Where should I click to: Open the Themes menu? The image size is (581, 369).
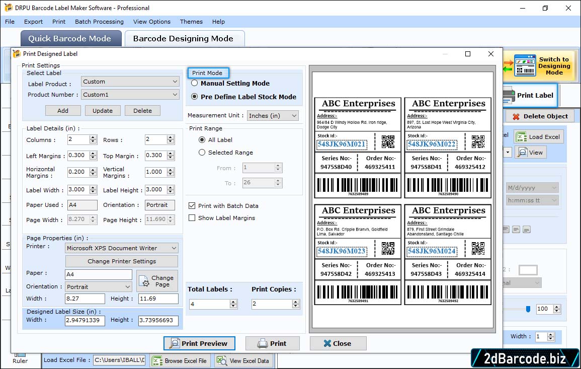(191, 22)
